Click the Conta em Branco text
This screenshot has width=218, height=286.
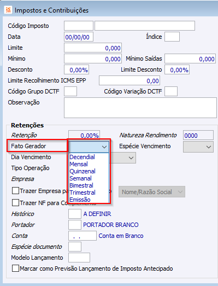(x=121, y=236)
